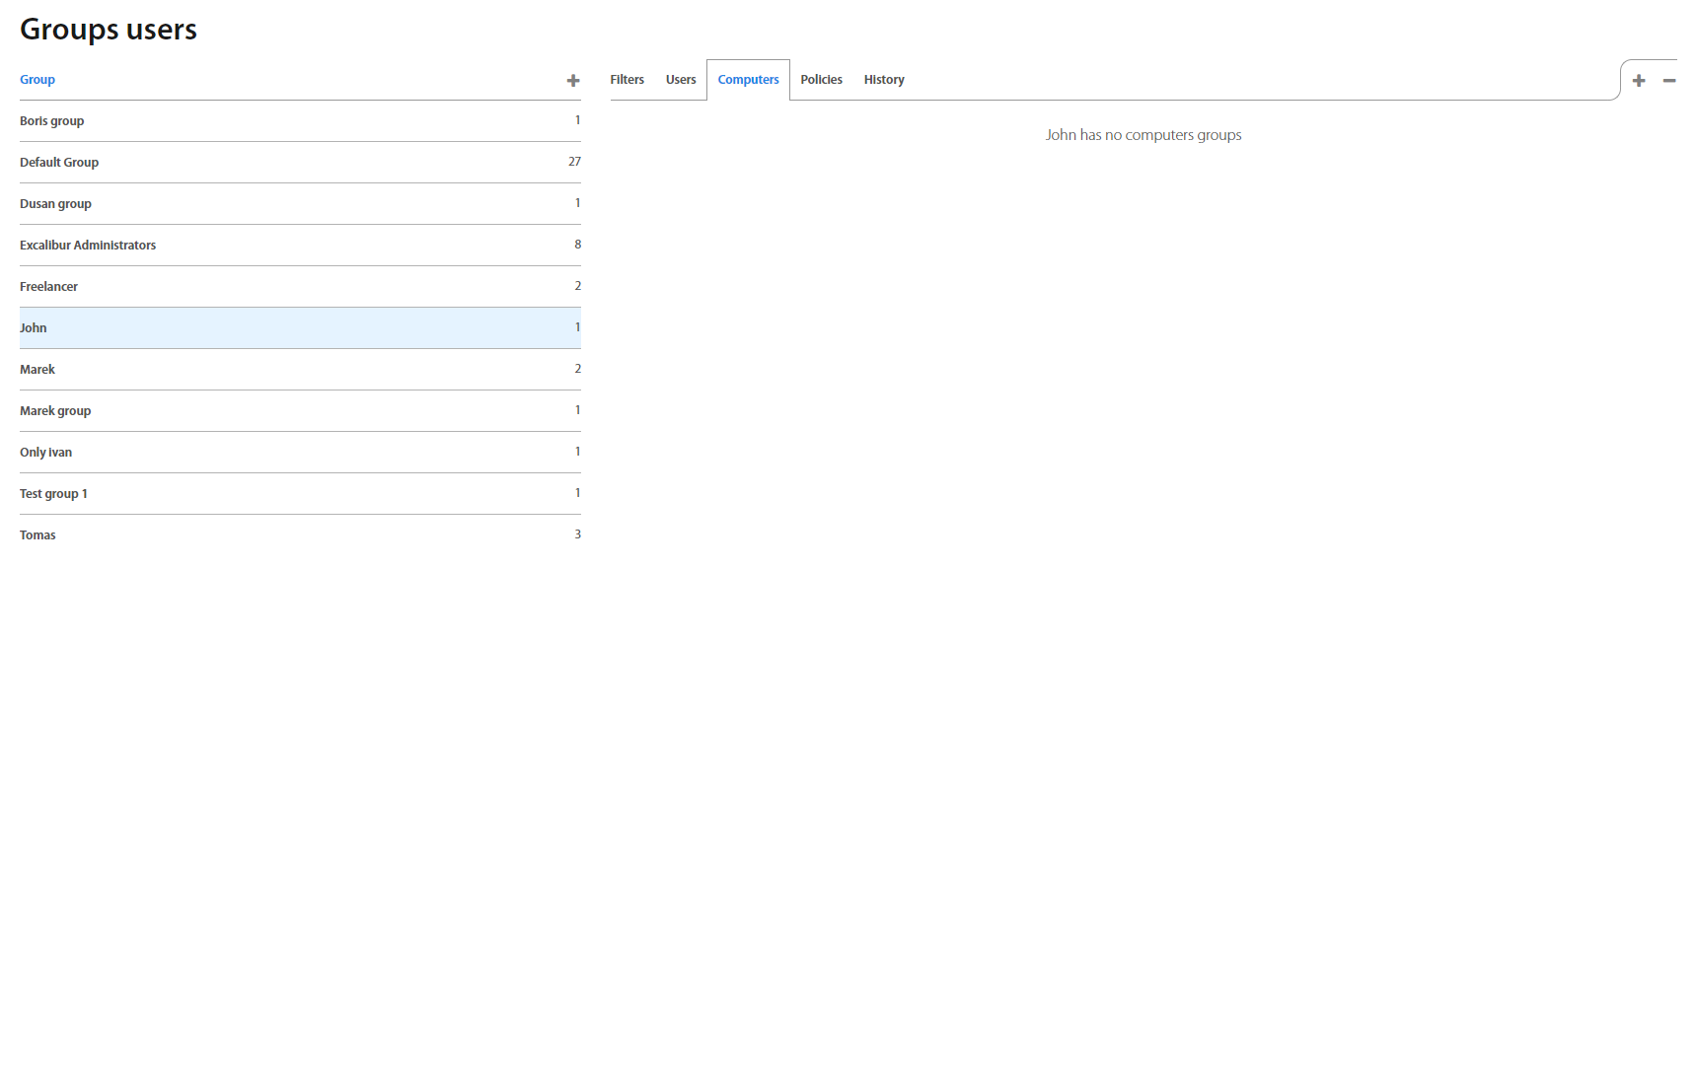The height and width of the screenshot is (1065, 1697).
Task: Open the Policies tab
Action: (x=821, y=80)
